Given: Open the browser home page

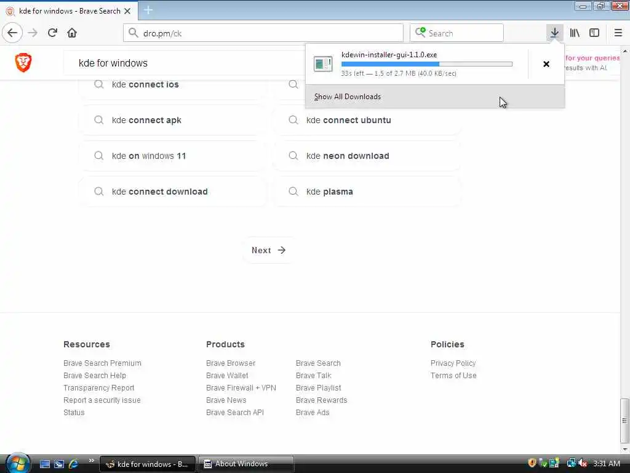Looking at the screenshot, I should click(x=72, y=33).
